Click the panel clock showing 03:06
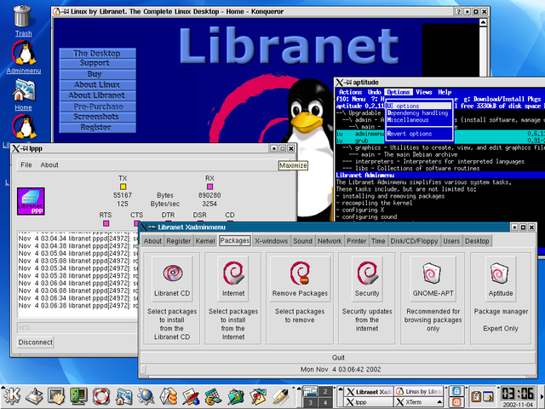The image size is (545, 409). click(518, 394)
